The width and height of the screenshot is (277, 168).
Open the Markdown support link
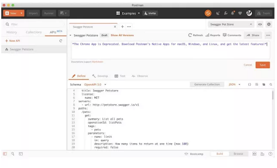pos(98,62)
